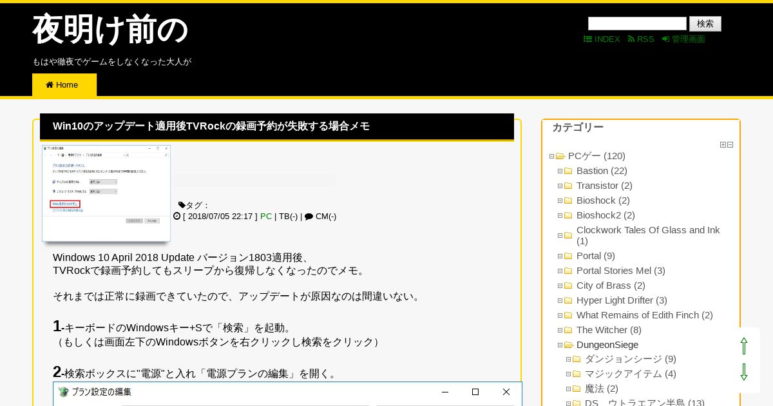Click the folder icon beside Hyper Light Drifter
Image resolution: width=773 pixels, height=406 pixels.
pos(568,301)
